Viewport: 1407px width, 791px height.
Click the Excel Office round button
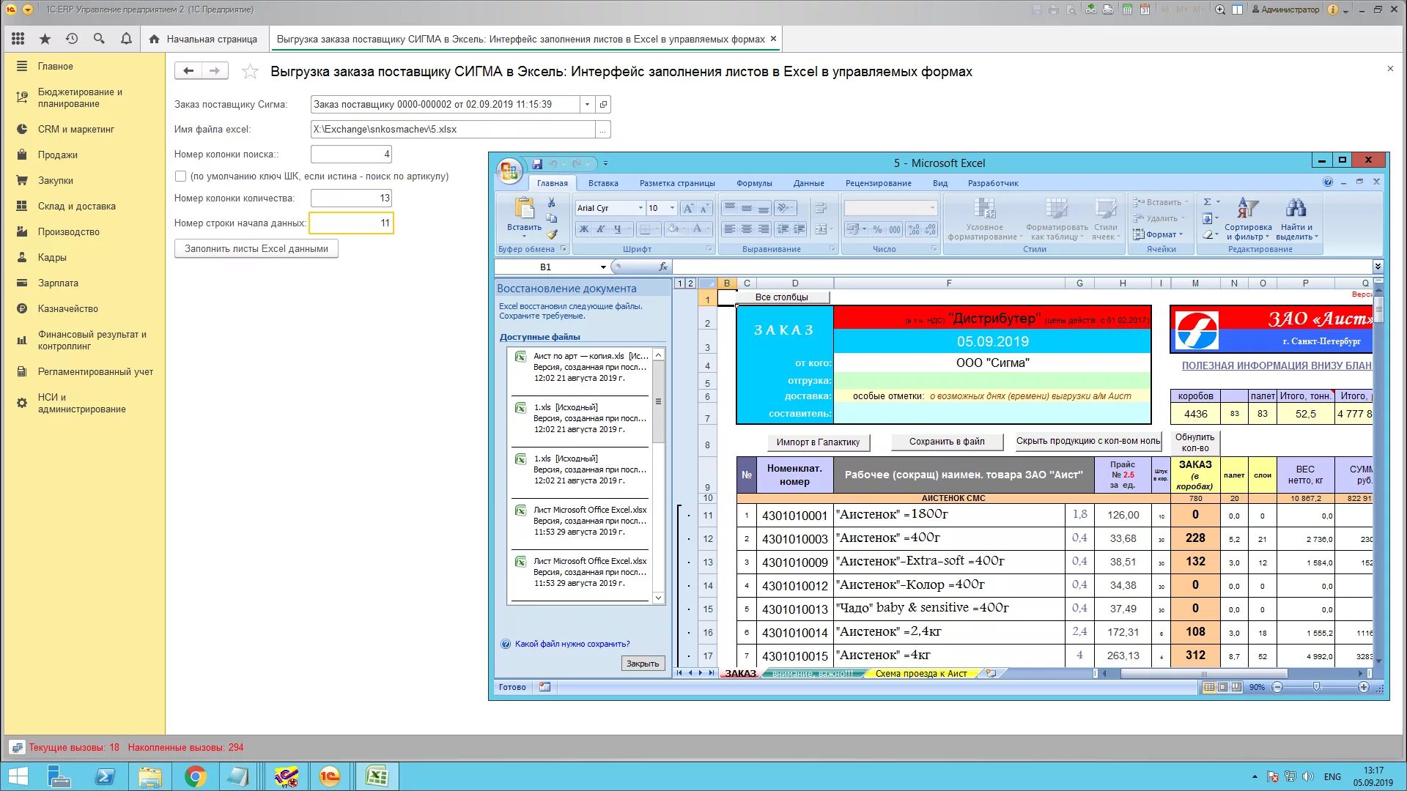pyautogui.click(x=509, y=171)
